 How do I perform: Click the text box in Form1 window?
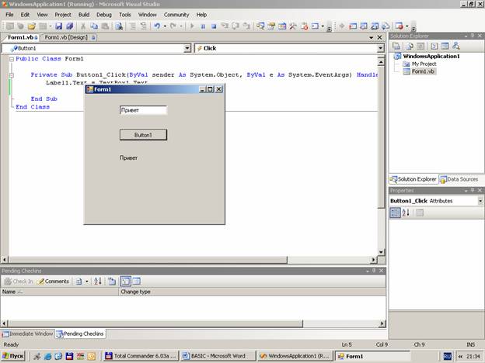144,110
